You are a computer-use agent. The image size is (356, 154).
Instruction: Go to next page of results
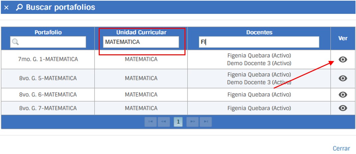(192, 122)
